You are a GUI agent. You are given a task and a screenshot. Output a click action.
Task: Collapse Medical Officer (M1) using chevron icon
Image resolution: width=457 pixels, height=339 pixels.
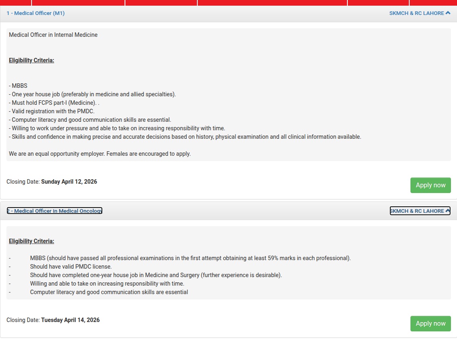[x=448, y=13]
